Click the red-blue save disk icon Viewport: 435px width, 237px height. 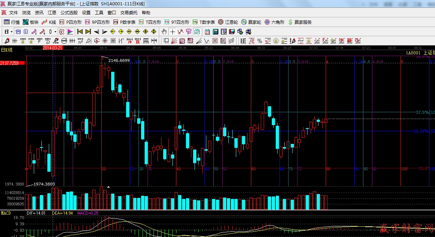point(232,32)
